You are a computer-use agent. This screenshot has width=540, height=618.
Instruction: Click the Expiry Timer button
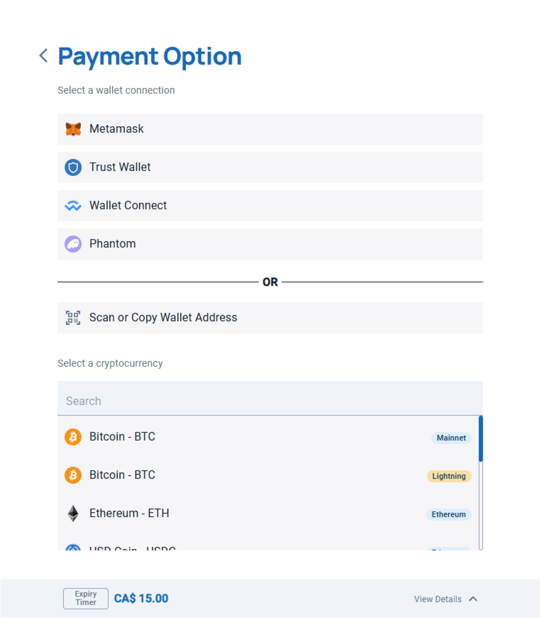click(x=86, y=598)
